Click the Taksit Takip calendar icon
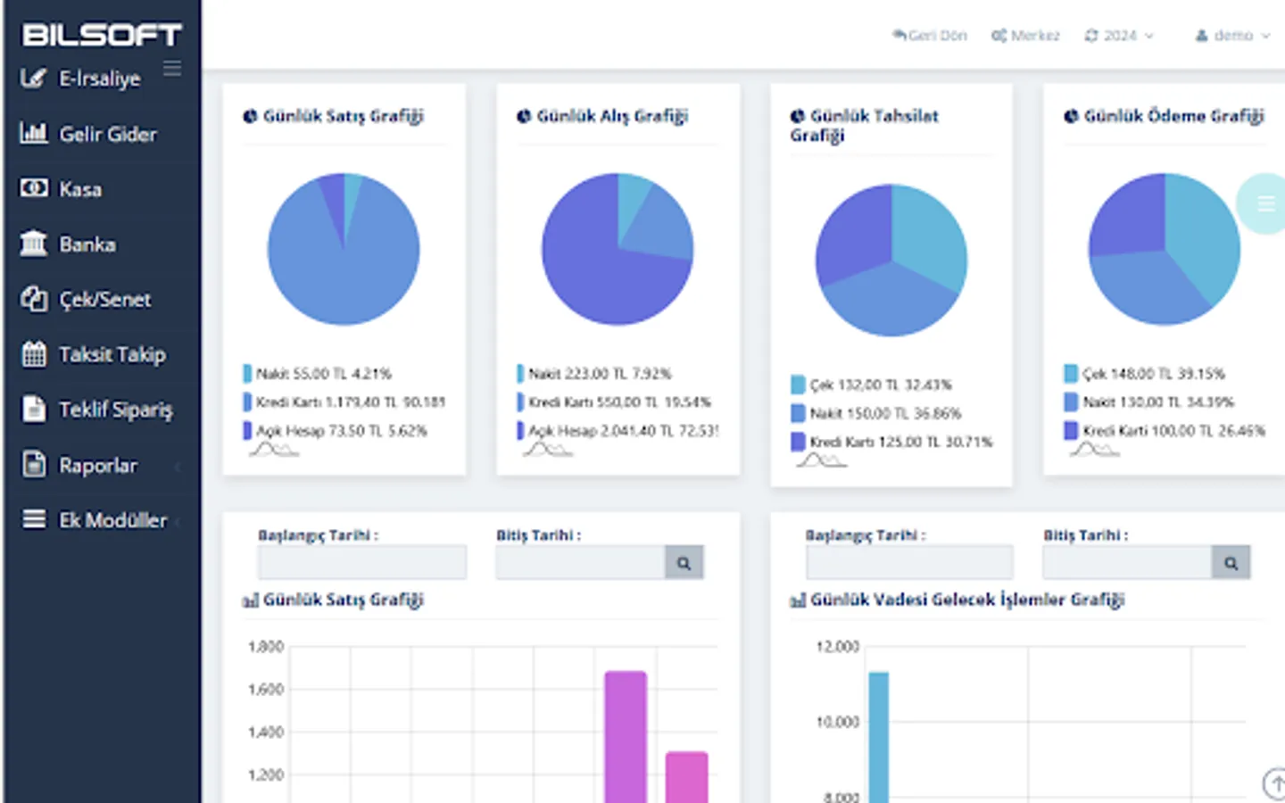The width and height of the screenshot is (1285, 803). pos(33,354)
